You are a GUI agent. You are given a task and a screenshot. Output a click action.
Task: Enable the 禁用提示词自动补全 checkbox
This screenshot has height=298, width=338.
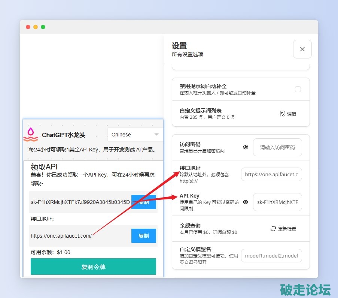[298, 89]
